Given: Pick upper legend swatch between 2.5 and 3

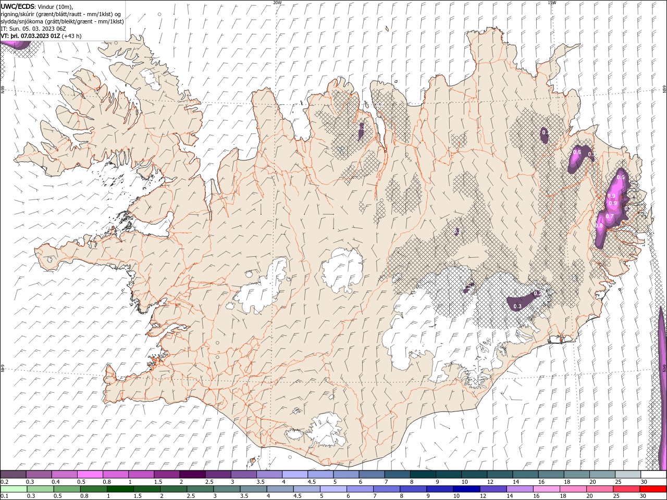Looking at the screenshot, I should click(218, 474).
